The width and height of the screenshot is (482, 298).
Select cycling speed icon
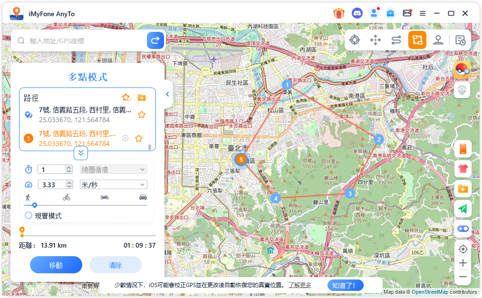[x=67, y=197]
